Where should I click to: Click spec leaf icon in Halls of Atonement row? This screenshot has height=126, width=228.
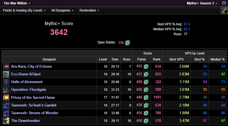[x=146, y=82]
